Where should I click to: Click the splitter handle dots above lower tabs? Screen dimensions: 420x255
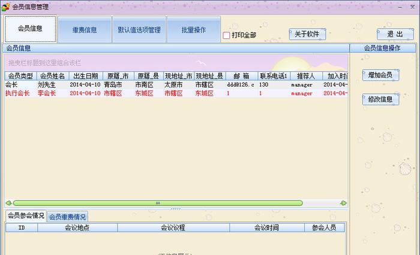point(176,208)
